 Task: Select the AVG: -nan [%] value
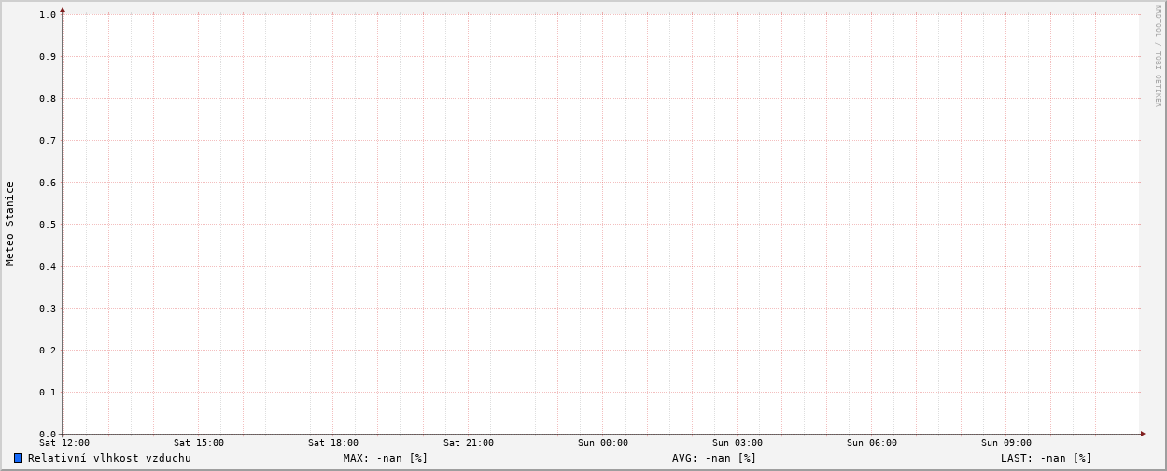pyautogui.click(x=714, y=458)
